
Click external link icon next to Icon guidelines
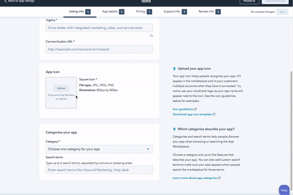pyautogui.click(x=195, y=109)
